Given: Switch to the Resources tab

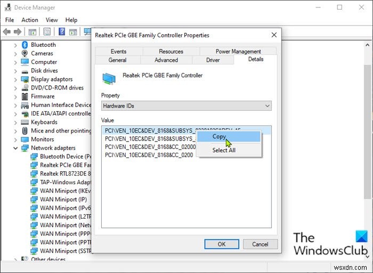Looking at the screenshot, I should point(171,51).
